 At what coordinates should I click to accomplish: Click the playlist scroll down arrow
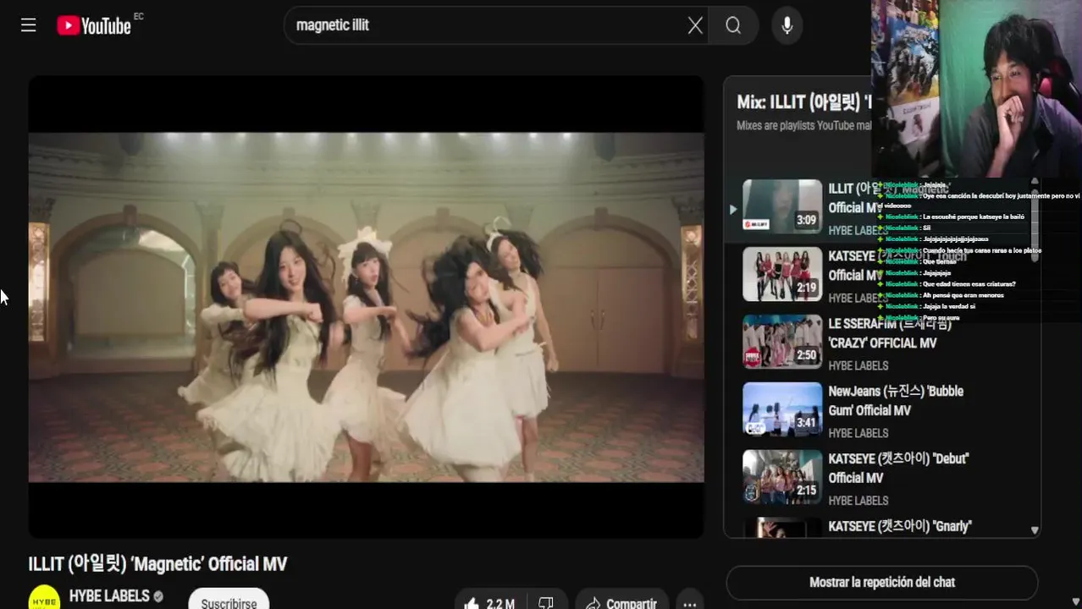click(x=1034, y=530)
